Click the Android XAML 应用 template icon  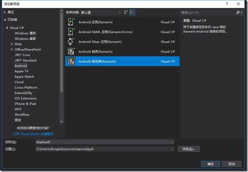pos(71,32)
